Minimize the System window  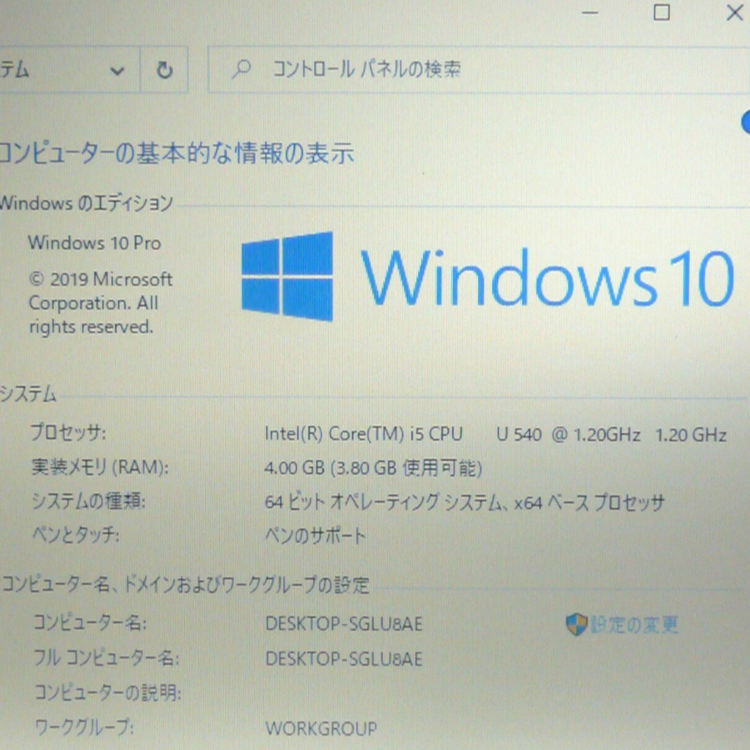(x=591, y=12)
